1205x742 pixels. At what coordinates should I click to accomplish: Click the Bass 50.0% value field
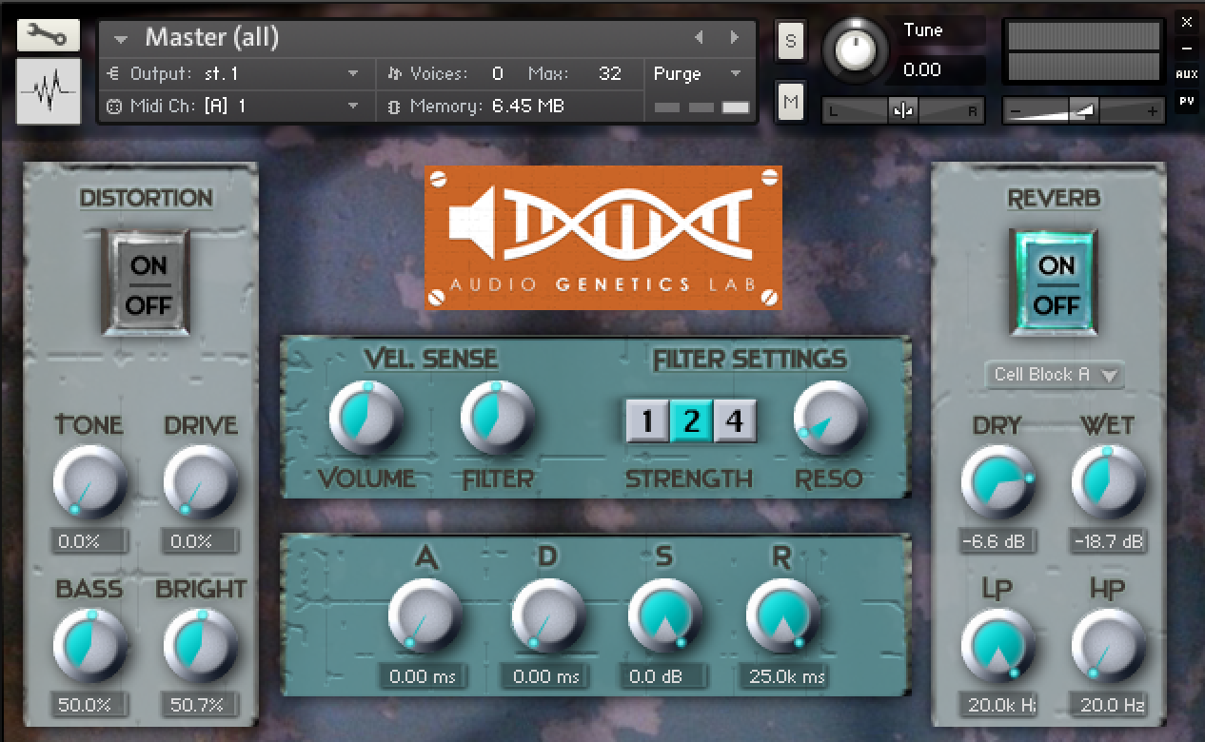coord(89,705)
